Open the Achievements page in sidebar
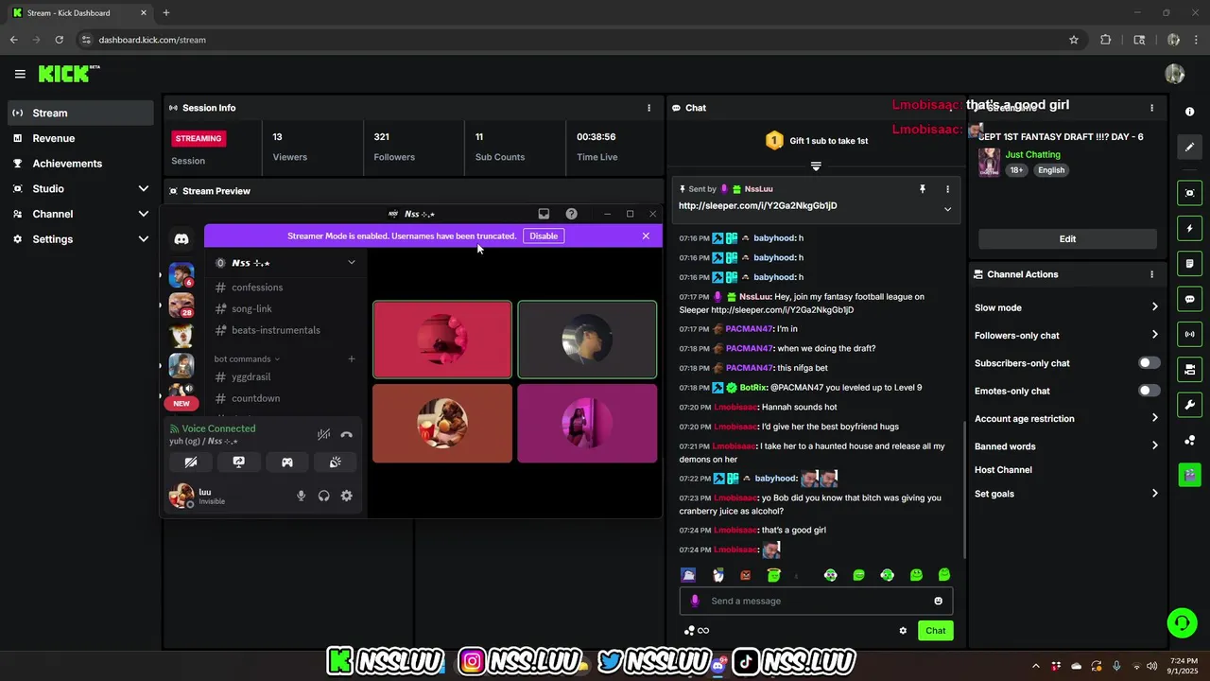Viewport: 1210px width, 681px height. 80,163
